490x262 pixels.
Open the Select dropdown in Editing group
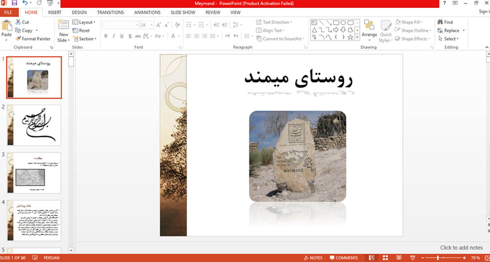click(x=448, y=39)
